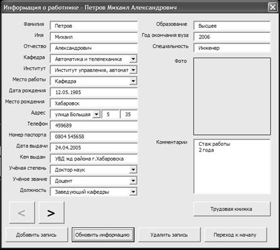Image resolution: width=280 pixels, height=250 pixels.
Task: Expand the Кафедра dropdown list
Action: tap(133, 59)
